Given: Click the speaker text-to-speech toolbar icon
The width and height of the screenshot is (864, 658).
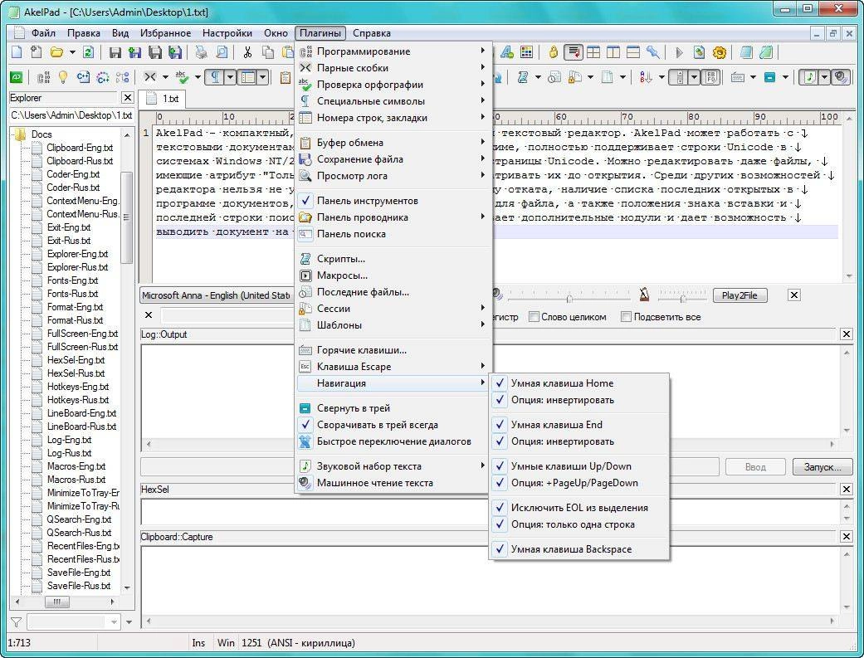Looking at the screenshot, I should pyautogui.click(x=841, y=77).
